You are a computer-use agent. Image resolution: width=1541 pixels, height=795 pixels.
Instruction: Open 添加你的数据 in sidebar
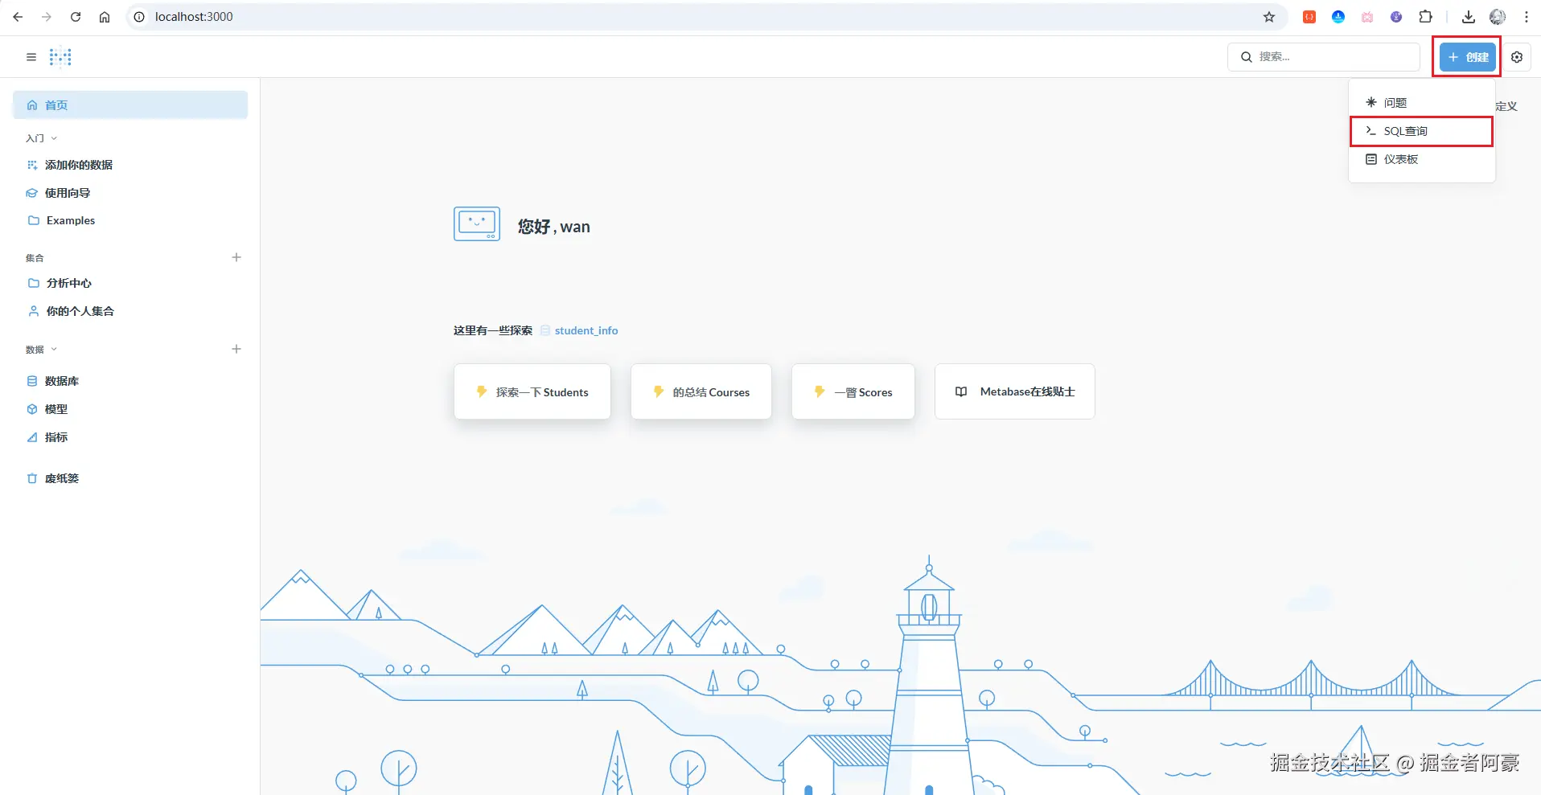(130, 165)
